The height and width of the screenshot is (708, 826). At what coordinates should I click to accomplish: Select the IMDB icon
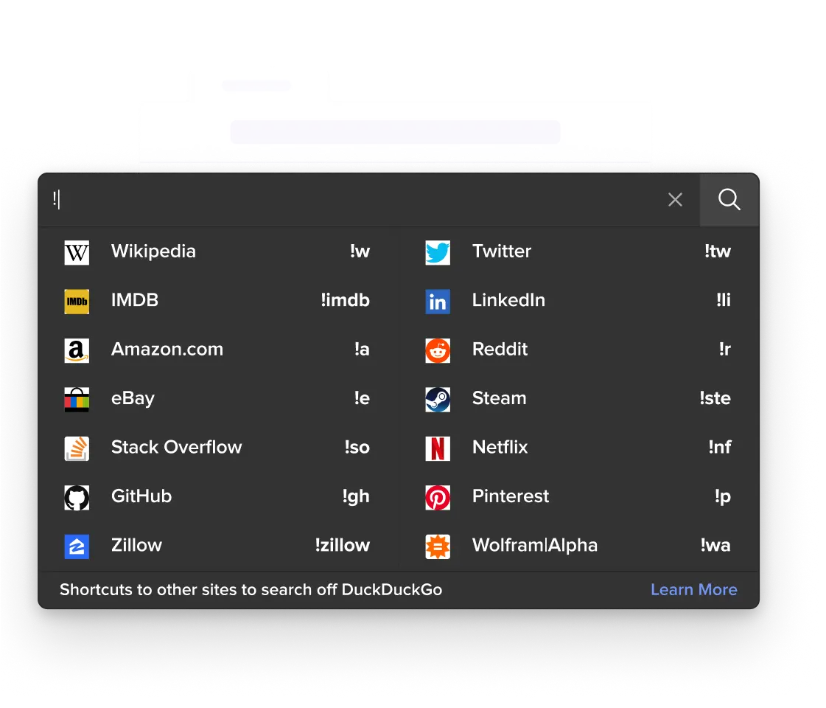[x=77, y=302]
